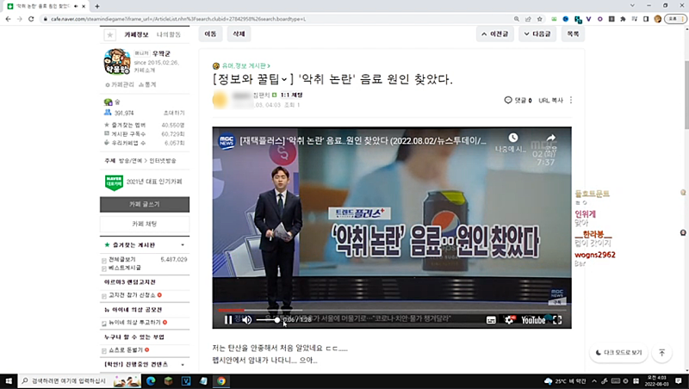Show hidden system tray icons
Viewport: 689px width, 389px height.
coord(594,381)
